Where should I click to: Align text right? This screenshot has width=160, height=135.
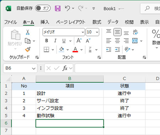[126, 41]
